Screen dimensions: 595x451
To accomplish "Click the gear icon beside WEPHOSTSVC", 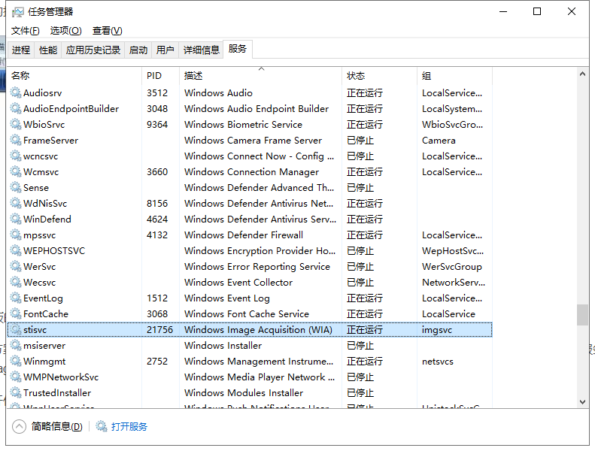I will pyautogui.click(x=16, y=250).
